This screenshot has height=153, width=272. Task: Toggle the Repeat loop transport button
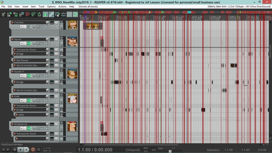pos(39,149)
